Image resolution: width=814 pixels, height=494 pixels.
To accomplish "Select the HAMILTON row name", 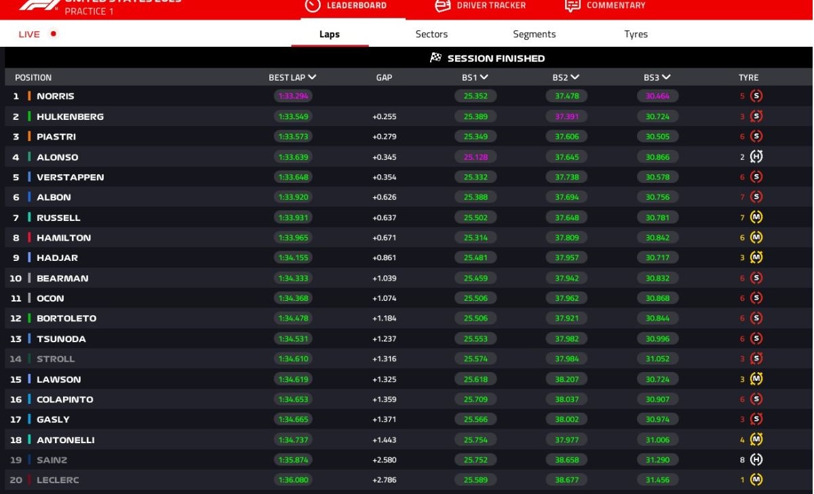I will (64, 238).
